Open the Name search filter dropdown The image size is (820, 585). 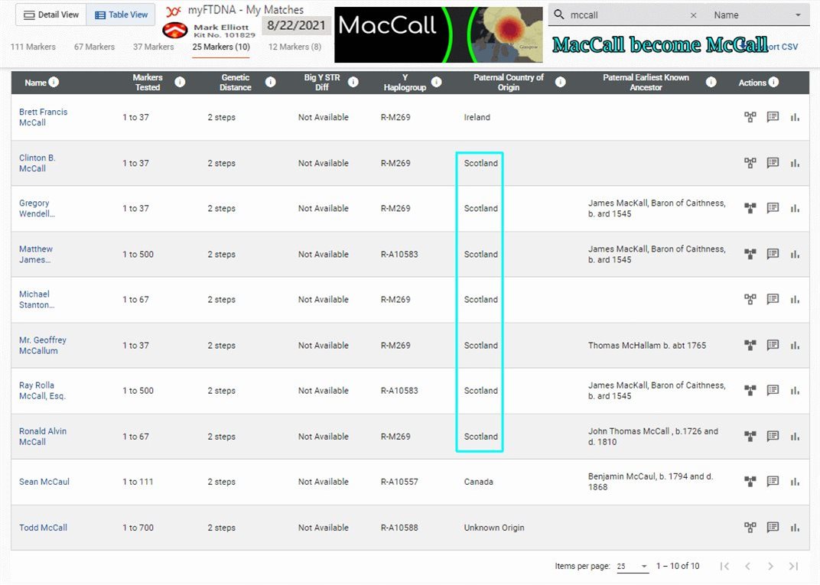(x=757, y=15)
